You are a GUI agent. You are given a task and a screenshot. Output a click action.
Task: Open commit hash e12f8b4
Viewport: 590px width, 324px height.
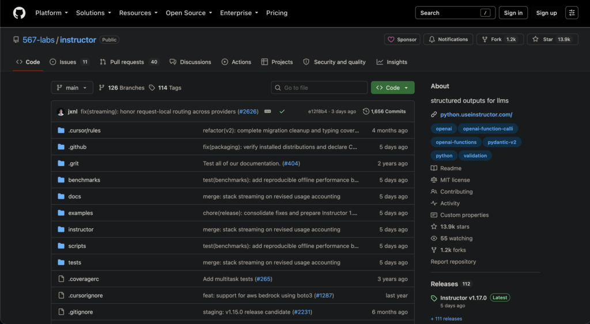tap(317, 111)
